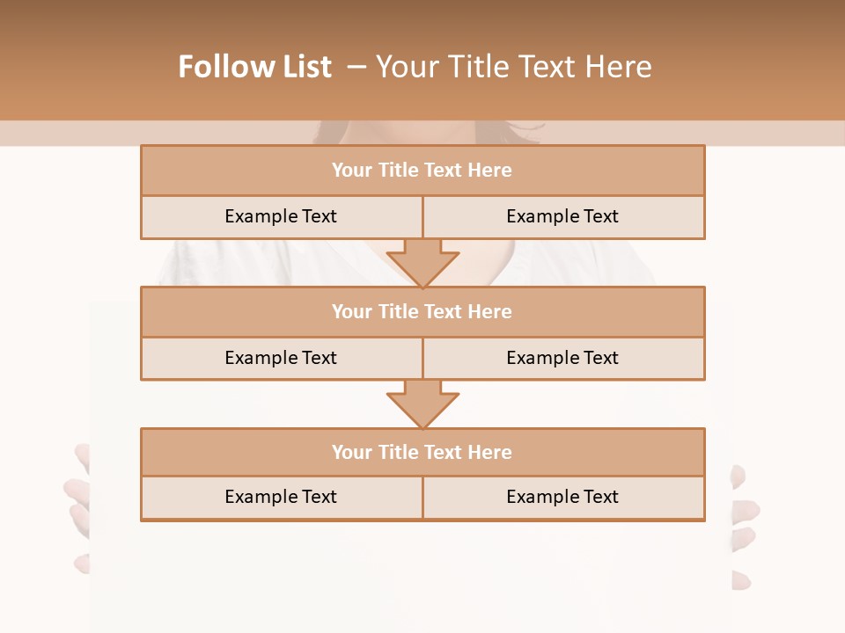
Task: Click the second downward arrow above the bottom block
Action: click(422, 403)
